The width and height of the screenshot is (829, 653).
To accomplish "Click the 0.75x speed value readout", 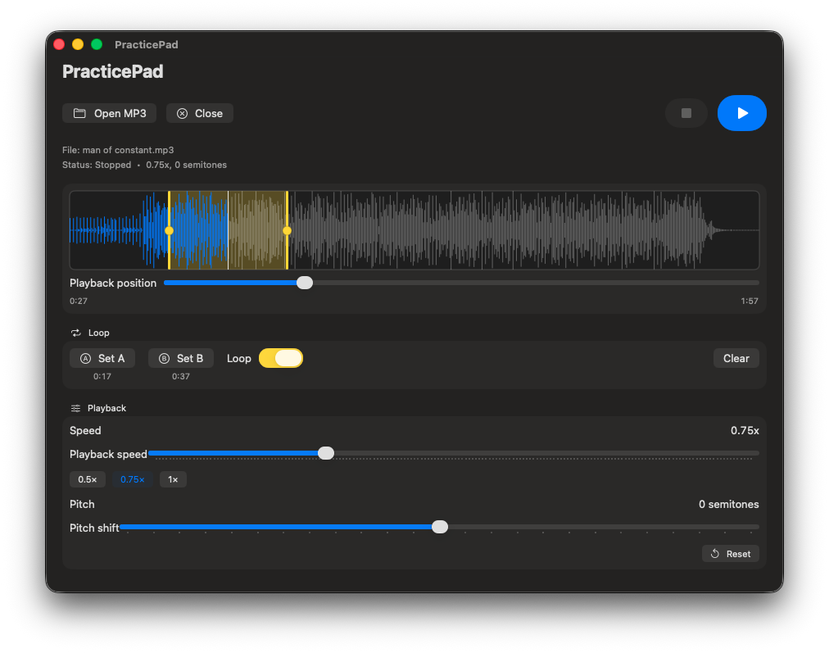I will coord(745,430).
